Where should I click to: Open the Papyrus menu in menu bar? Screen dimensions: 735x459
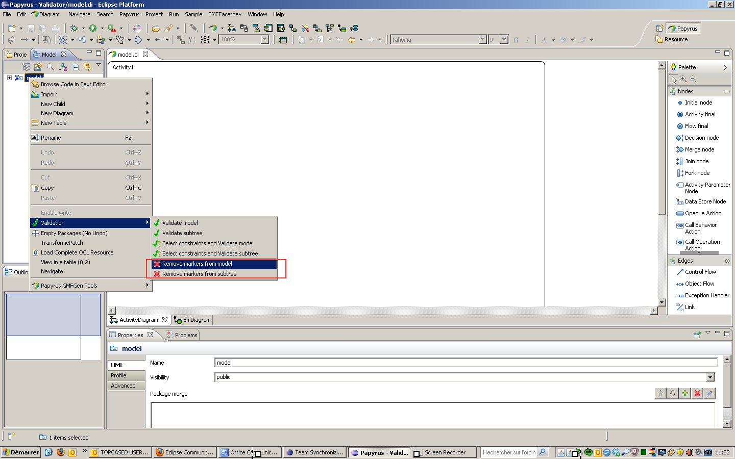(130, 14)
